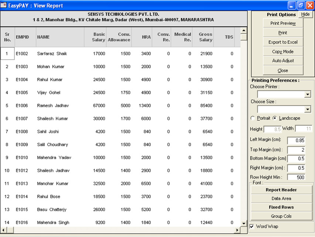The width and height of the screenshot is (315, 237).
Task: Open the Choose Size dropdown
Action: point(308,109)
